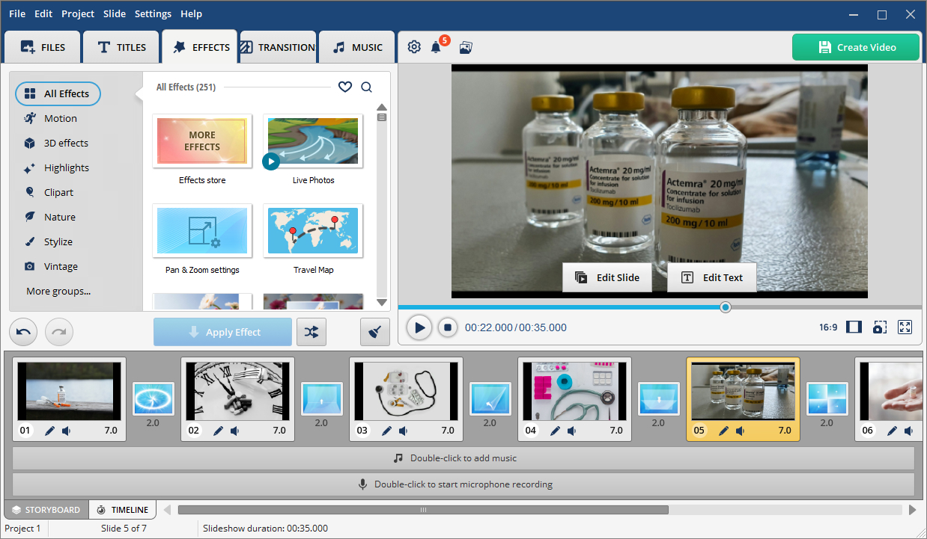Click effects list scroll down arrow
Screen dimensions: 927x539
(x=382, y=303)
